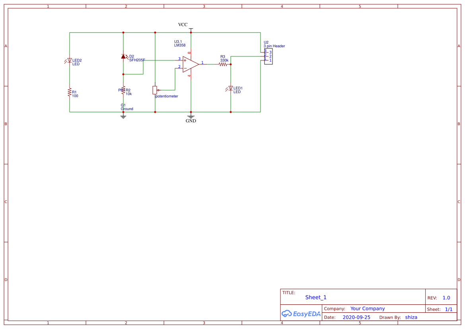Select the potentiometer symbol

(155, 91)
